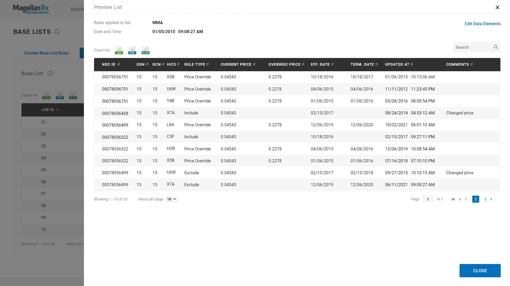
Task: Sort by Override Price column
Action: pos(303,64)
